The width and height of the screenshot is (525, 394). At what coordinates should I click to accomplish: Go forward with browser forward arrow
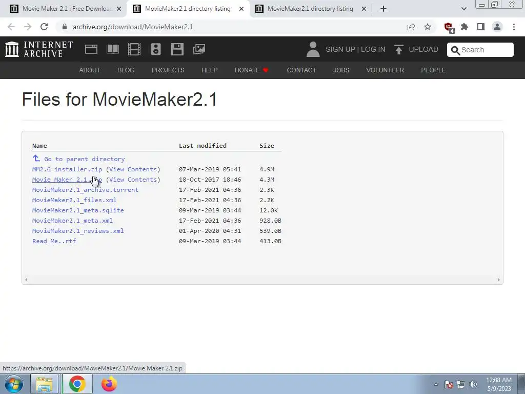coord(28,27)
